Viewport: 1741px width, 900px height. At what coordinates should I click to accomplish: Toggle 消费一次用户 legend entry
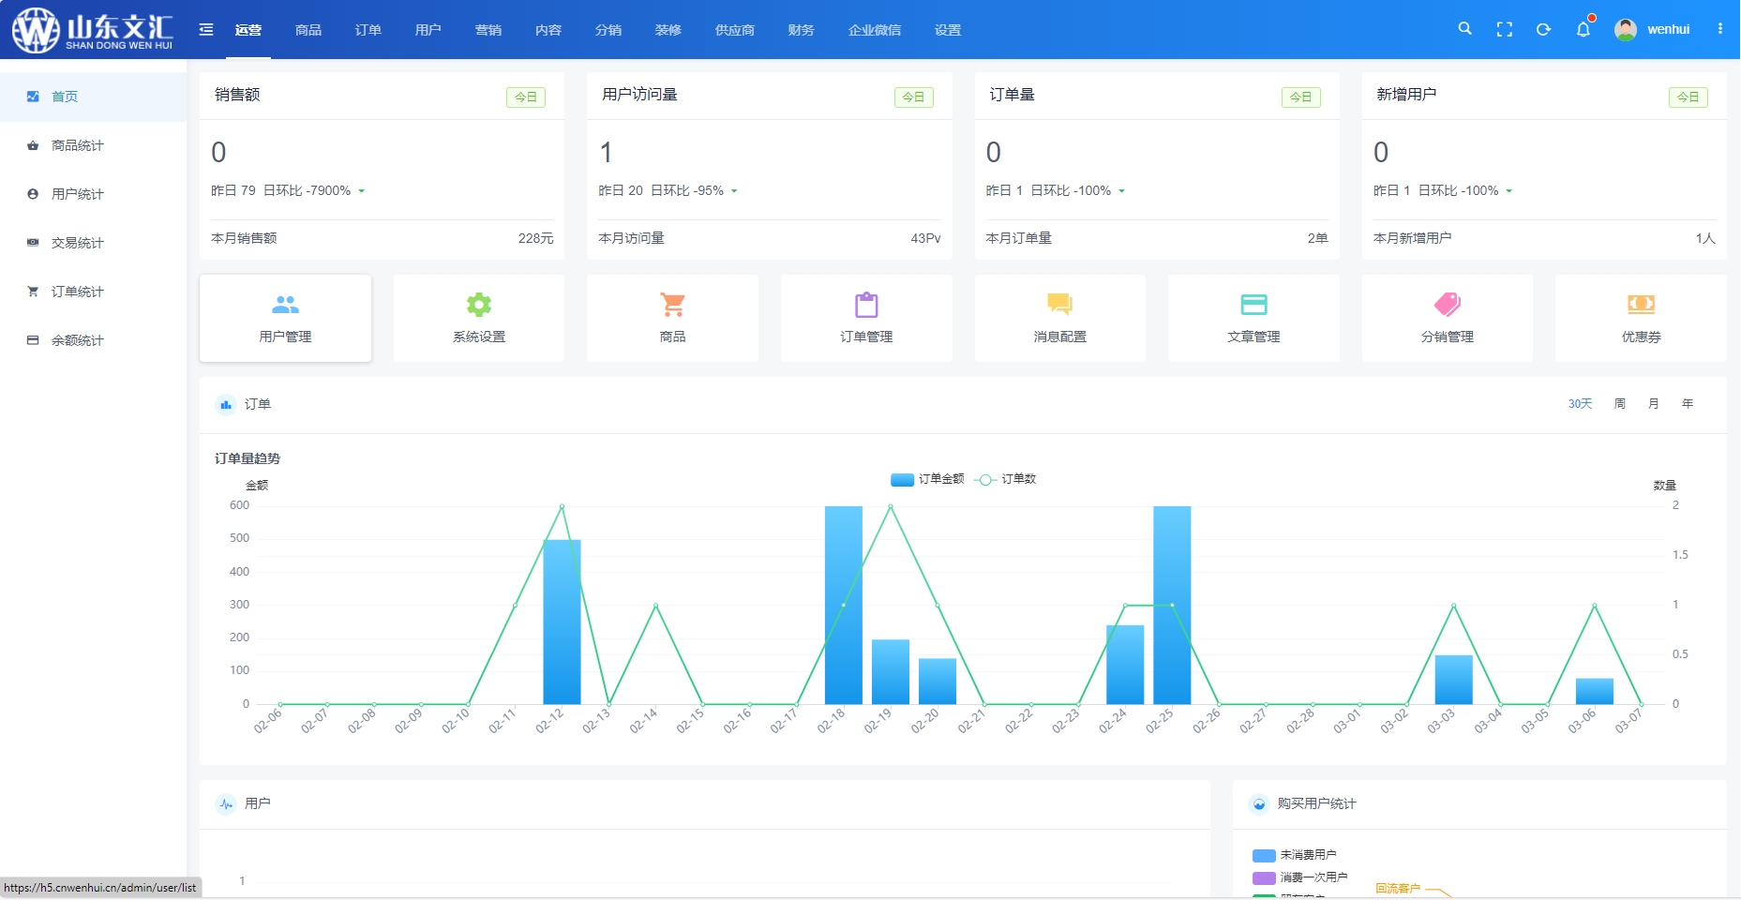click(x=1300, y=877)
